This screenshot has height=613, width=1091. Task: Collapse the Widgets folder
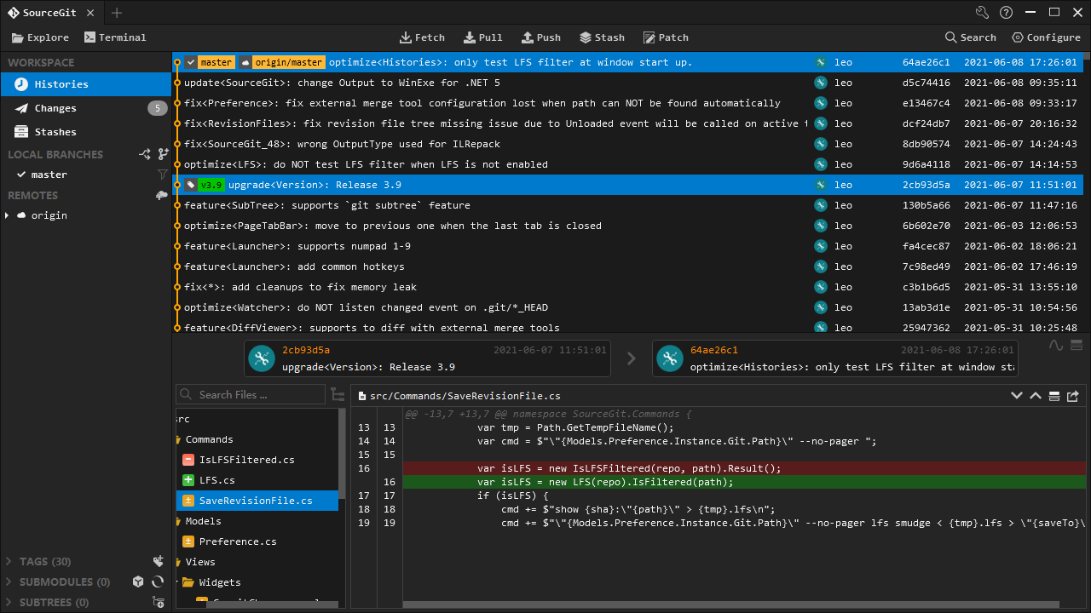(x=219, y=582)
